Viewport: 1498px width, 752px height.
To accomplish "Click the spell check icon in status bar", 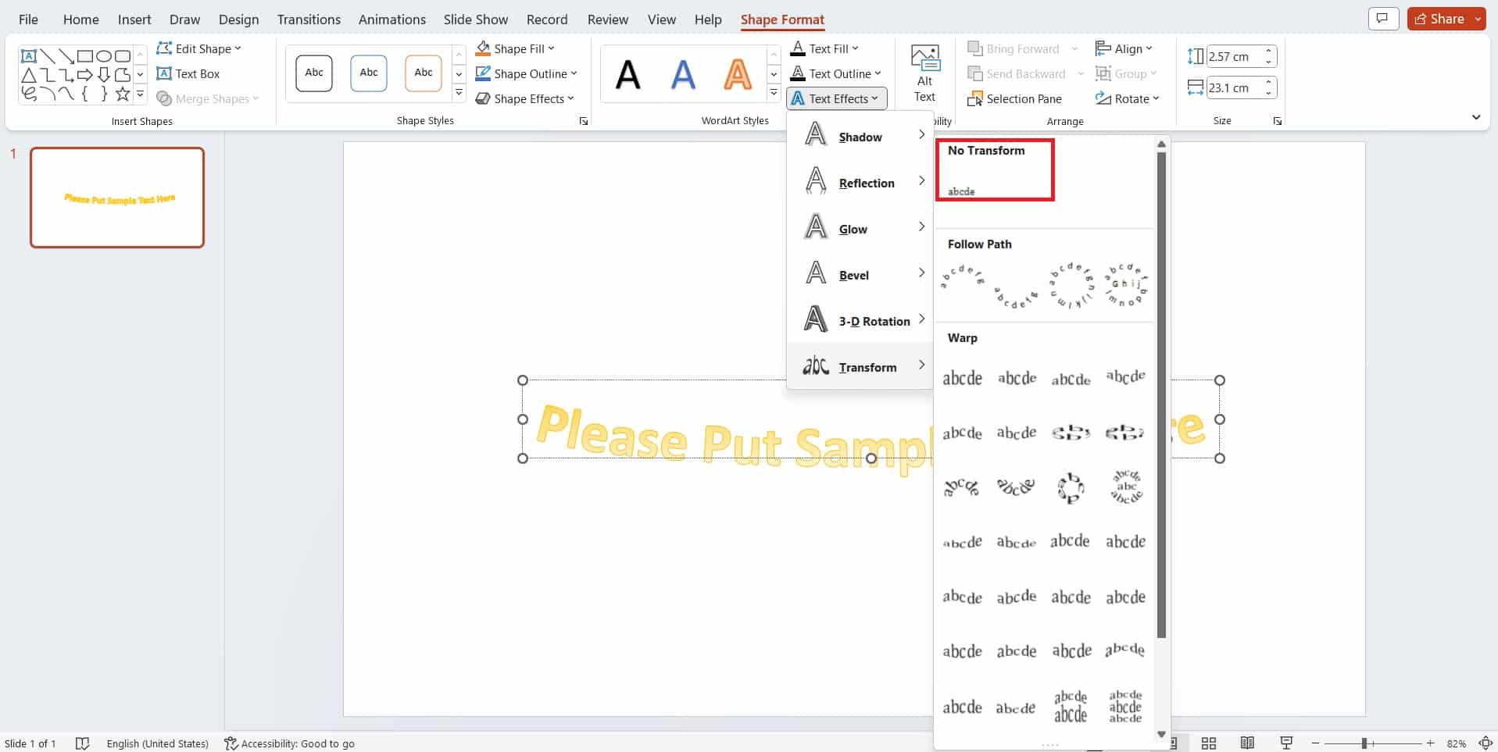I will (83, 743).
